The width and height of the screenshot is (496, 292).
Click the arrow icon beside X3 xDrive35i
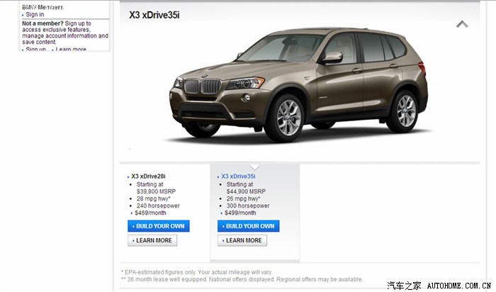click(x=218, y=177)
